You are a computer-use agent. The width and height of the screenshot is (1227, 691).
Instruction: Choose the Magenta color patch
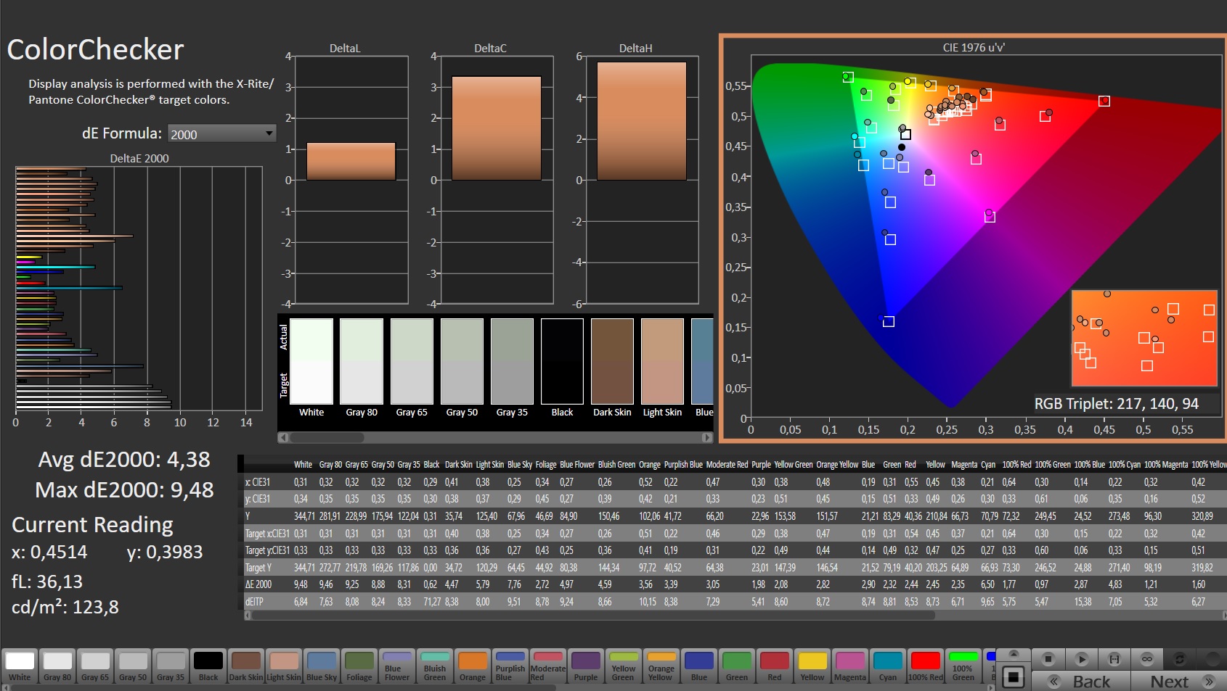tap(850, 666)
